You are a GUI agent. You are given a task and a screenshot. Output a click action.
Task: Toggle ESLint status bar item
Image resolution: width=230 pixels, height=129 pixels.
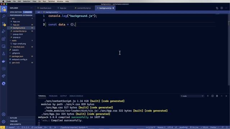tap(204, 128)
